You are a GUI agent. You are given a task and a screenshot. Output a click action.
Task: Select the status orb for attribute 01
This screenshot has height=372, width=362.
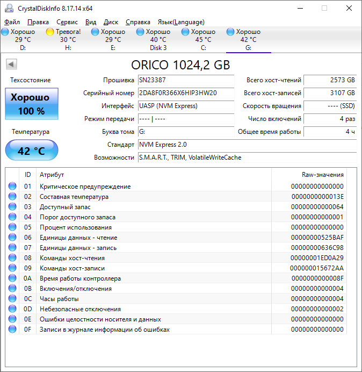point(12,186)
